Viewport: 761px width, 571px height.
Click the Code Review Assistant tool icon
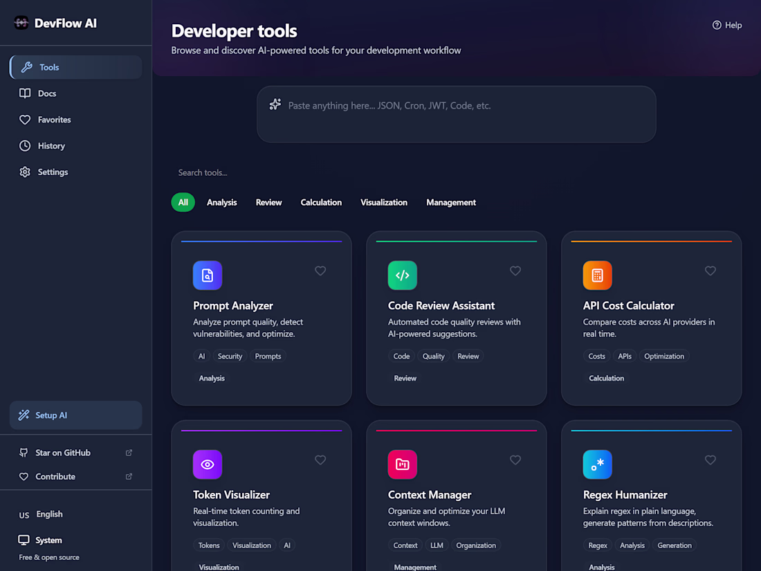point(403,275)
